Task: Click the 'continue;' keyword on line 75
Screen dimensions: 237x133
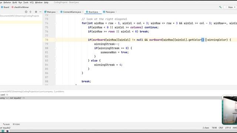Action: pos(151,27)
